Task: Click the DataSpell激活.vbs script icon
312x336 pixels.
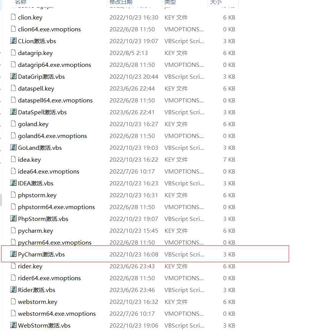Action: click(13, 112)
